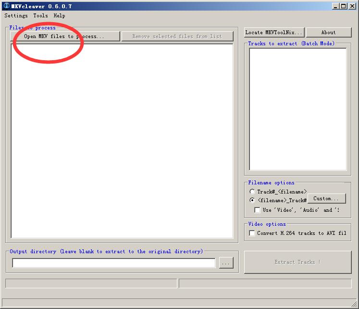The image size is (359, 309).
Task: Open the About dialog
Action: coord(329,32)
